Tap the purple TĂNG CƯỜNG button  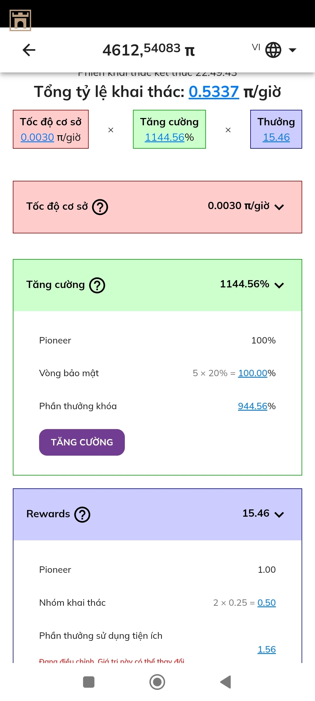[x=82, y=442]
